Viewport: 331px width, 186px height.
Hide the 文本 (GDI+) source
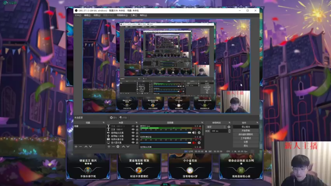133,129
